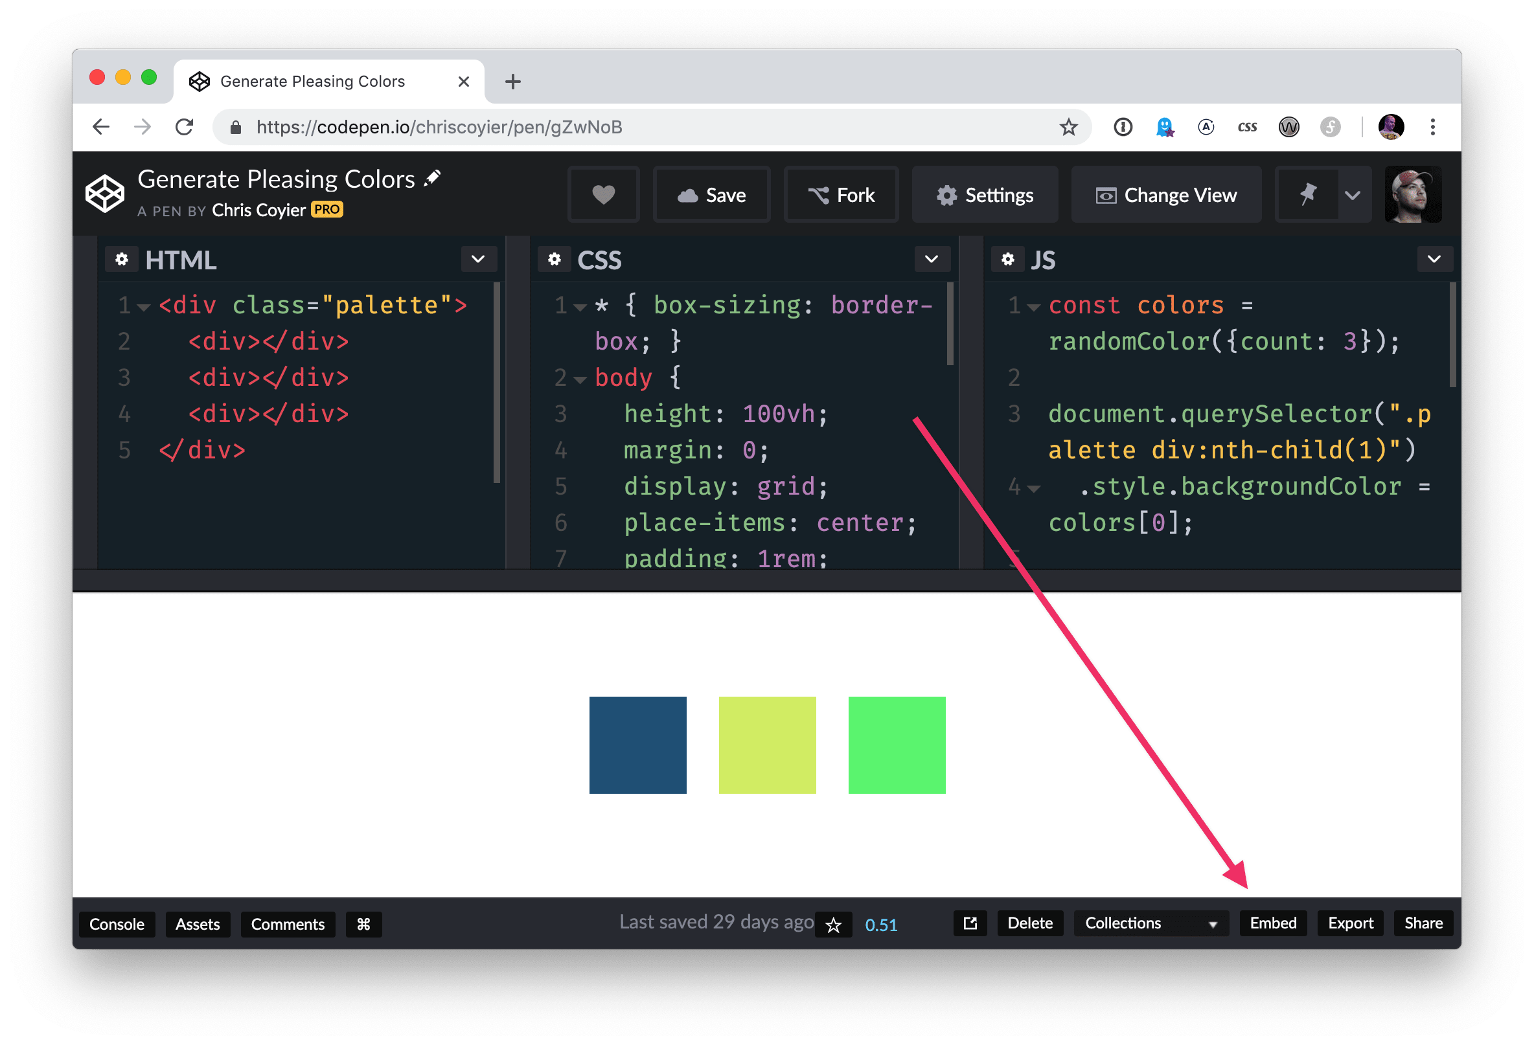Click the 'Last saved 29 days ago' text

tap(716, 921)
